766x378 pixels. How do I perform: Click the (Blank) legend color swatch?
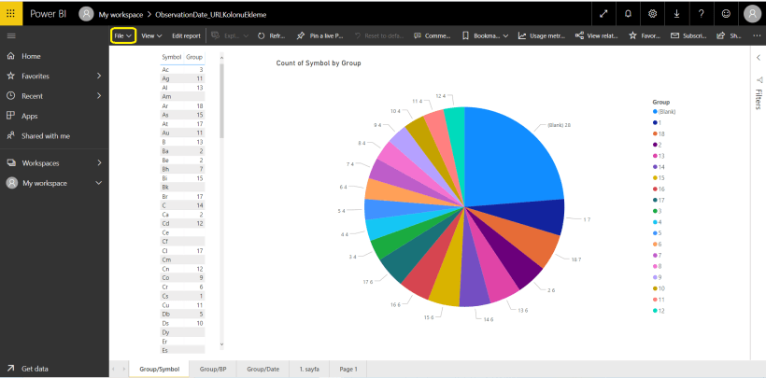[656, 111]
